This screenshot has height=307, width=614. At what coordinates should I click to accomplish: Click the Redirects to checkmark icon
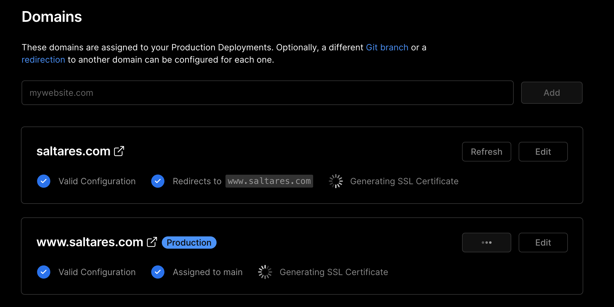tap(157, 181)
